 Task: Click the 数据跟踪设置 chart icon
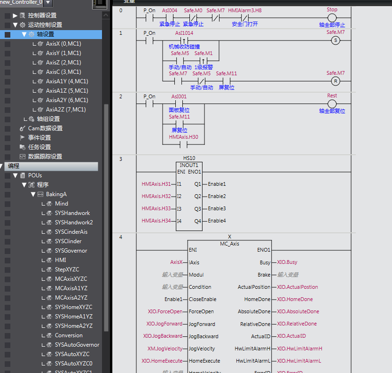click(x=23, y=157)
